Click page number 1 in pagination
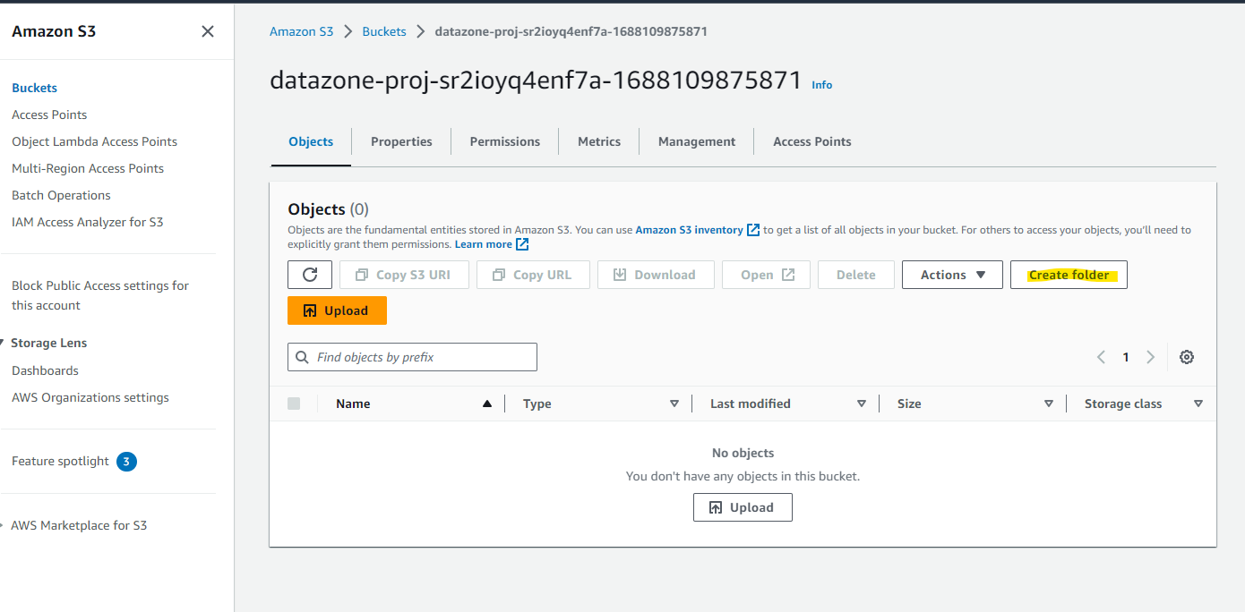 pyautogui.click(x=1126, y=357)
